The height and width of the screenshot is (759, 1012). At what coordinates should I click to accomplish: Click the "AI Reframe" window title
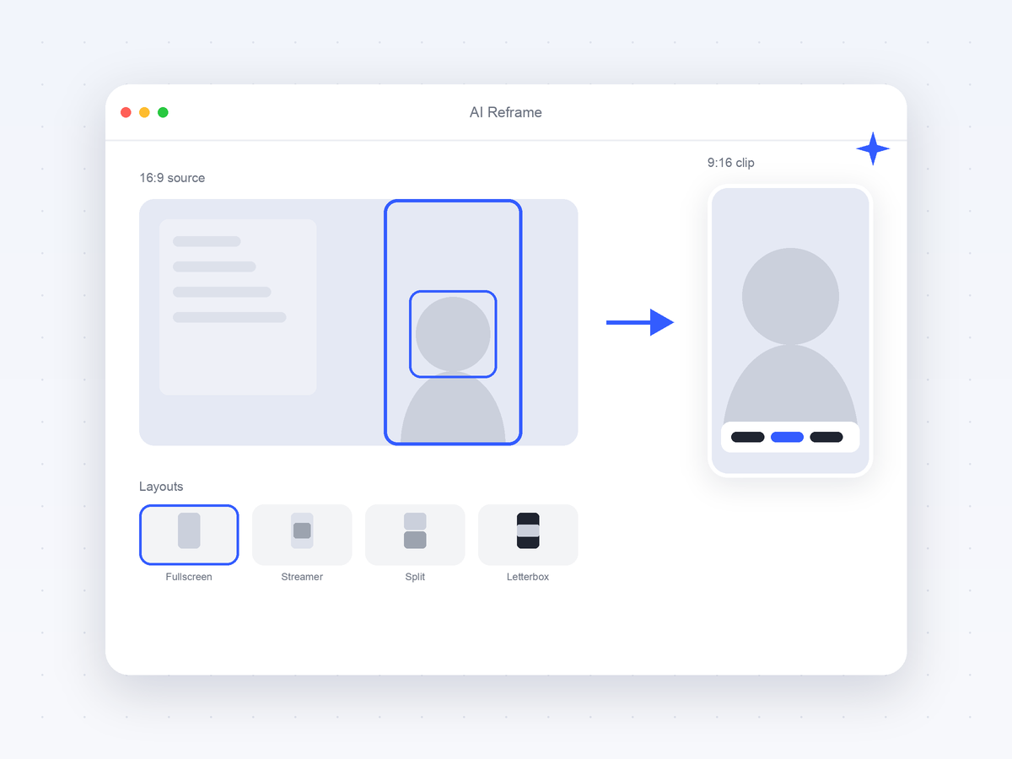coord(506,112)
